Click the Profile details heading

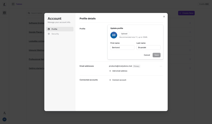coord(87,18)
